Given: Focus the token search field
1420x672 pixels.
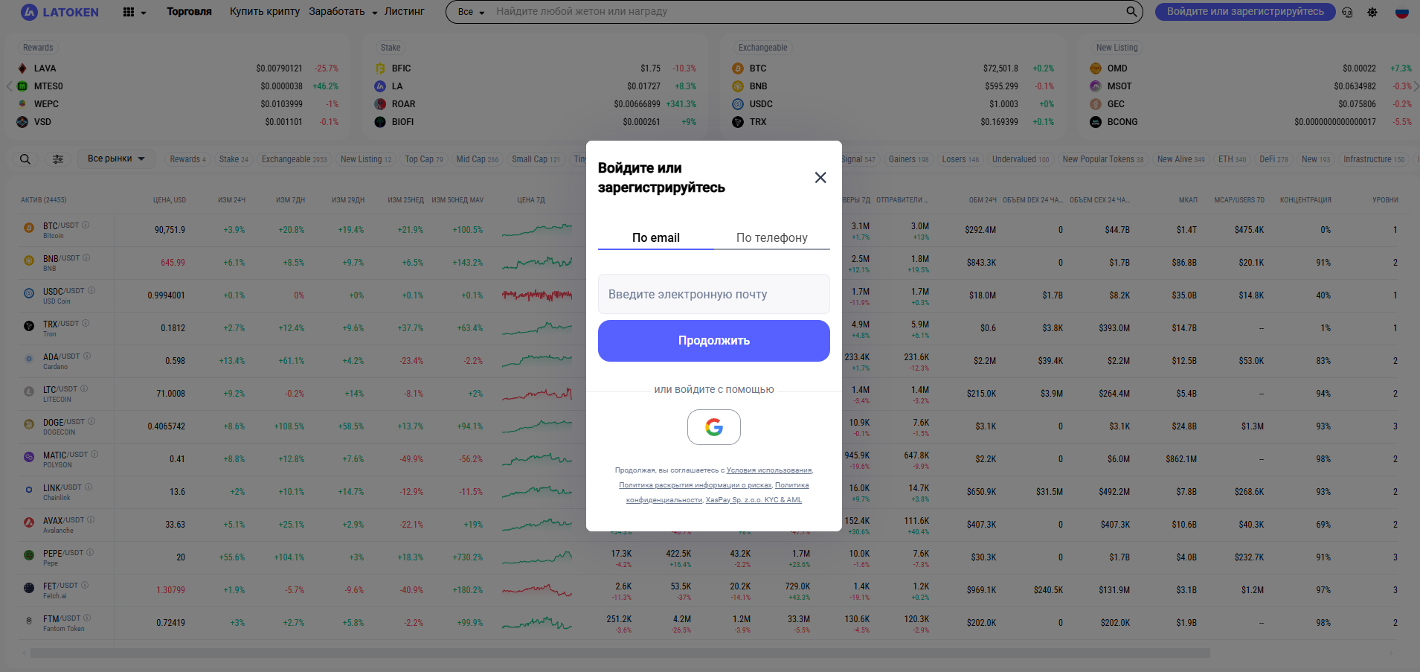Looking at the screenshot, I should pyautogui.click(x=807, y=12).
